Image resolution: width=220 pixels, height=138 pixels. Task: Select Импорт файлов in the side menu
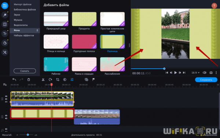point(23,4)
